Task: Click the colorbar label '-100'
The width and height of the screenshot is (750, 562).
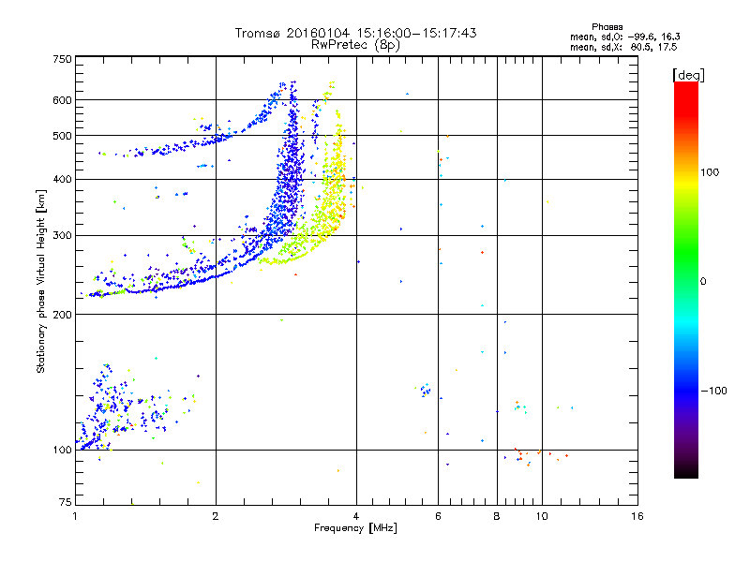Action: (714, 391)
